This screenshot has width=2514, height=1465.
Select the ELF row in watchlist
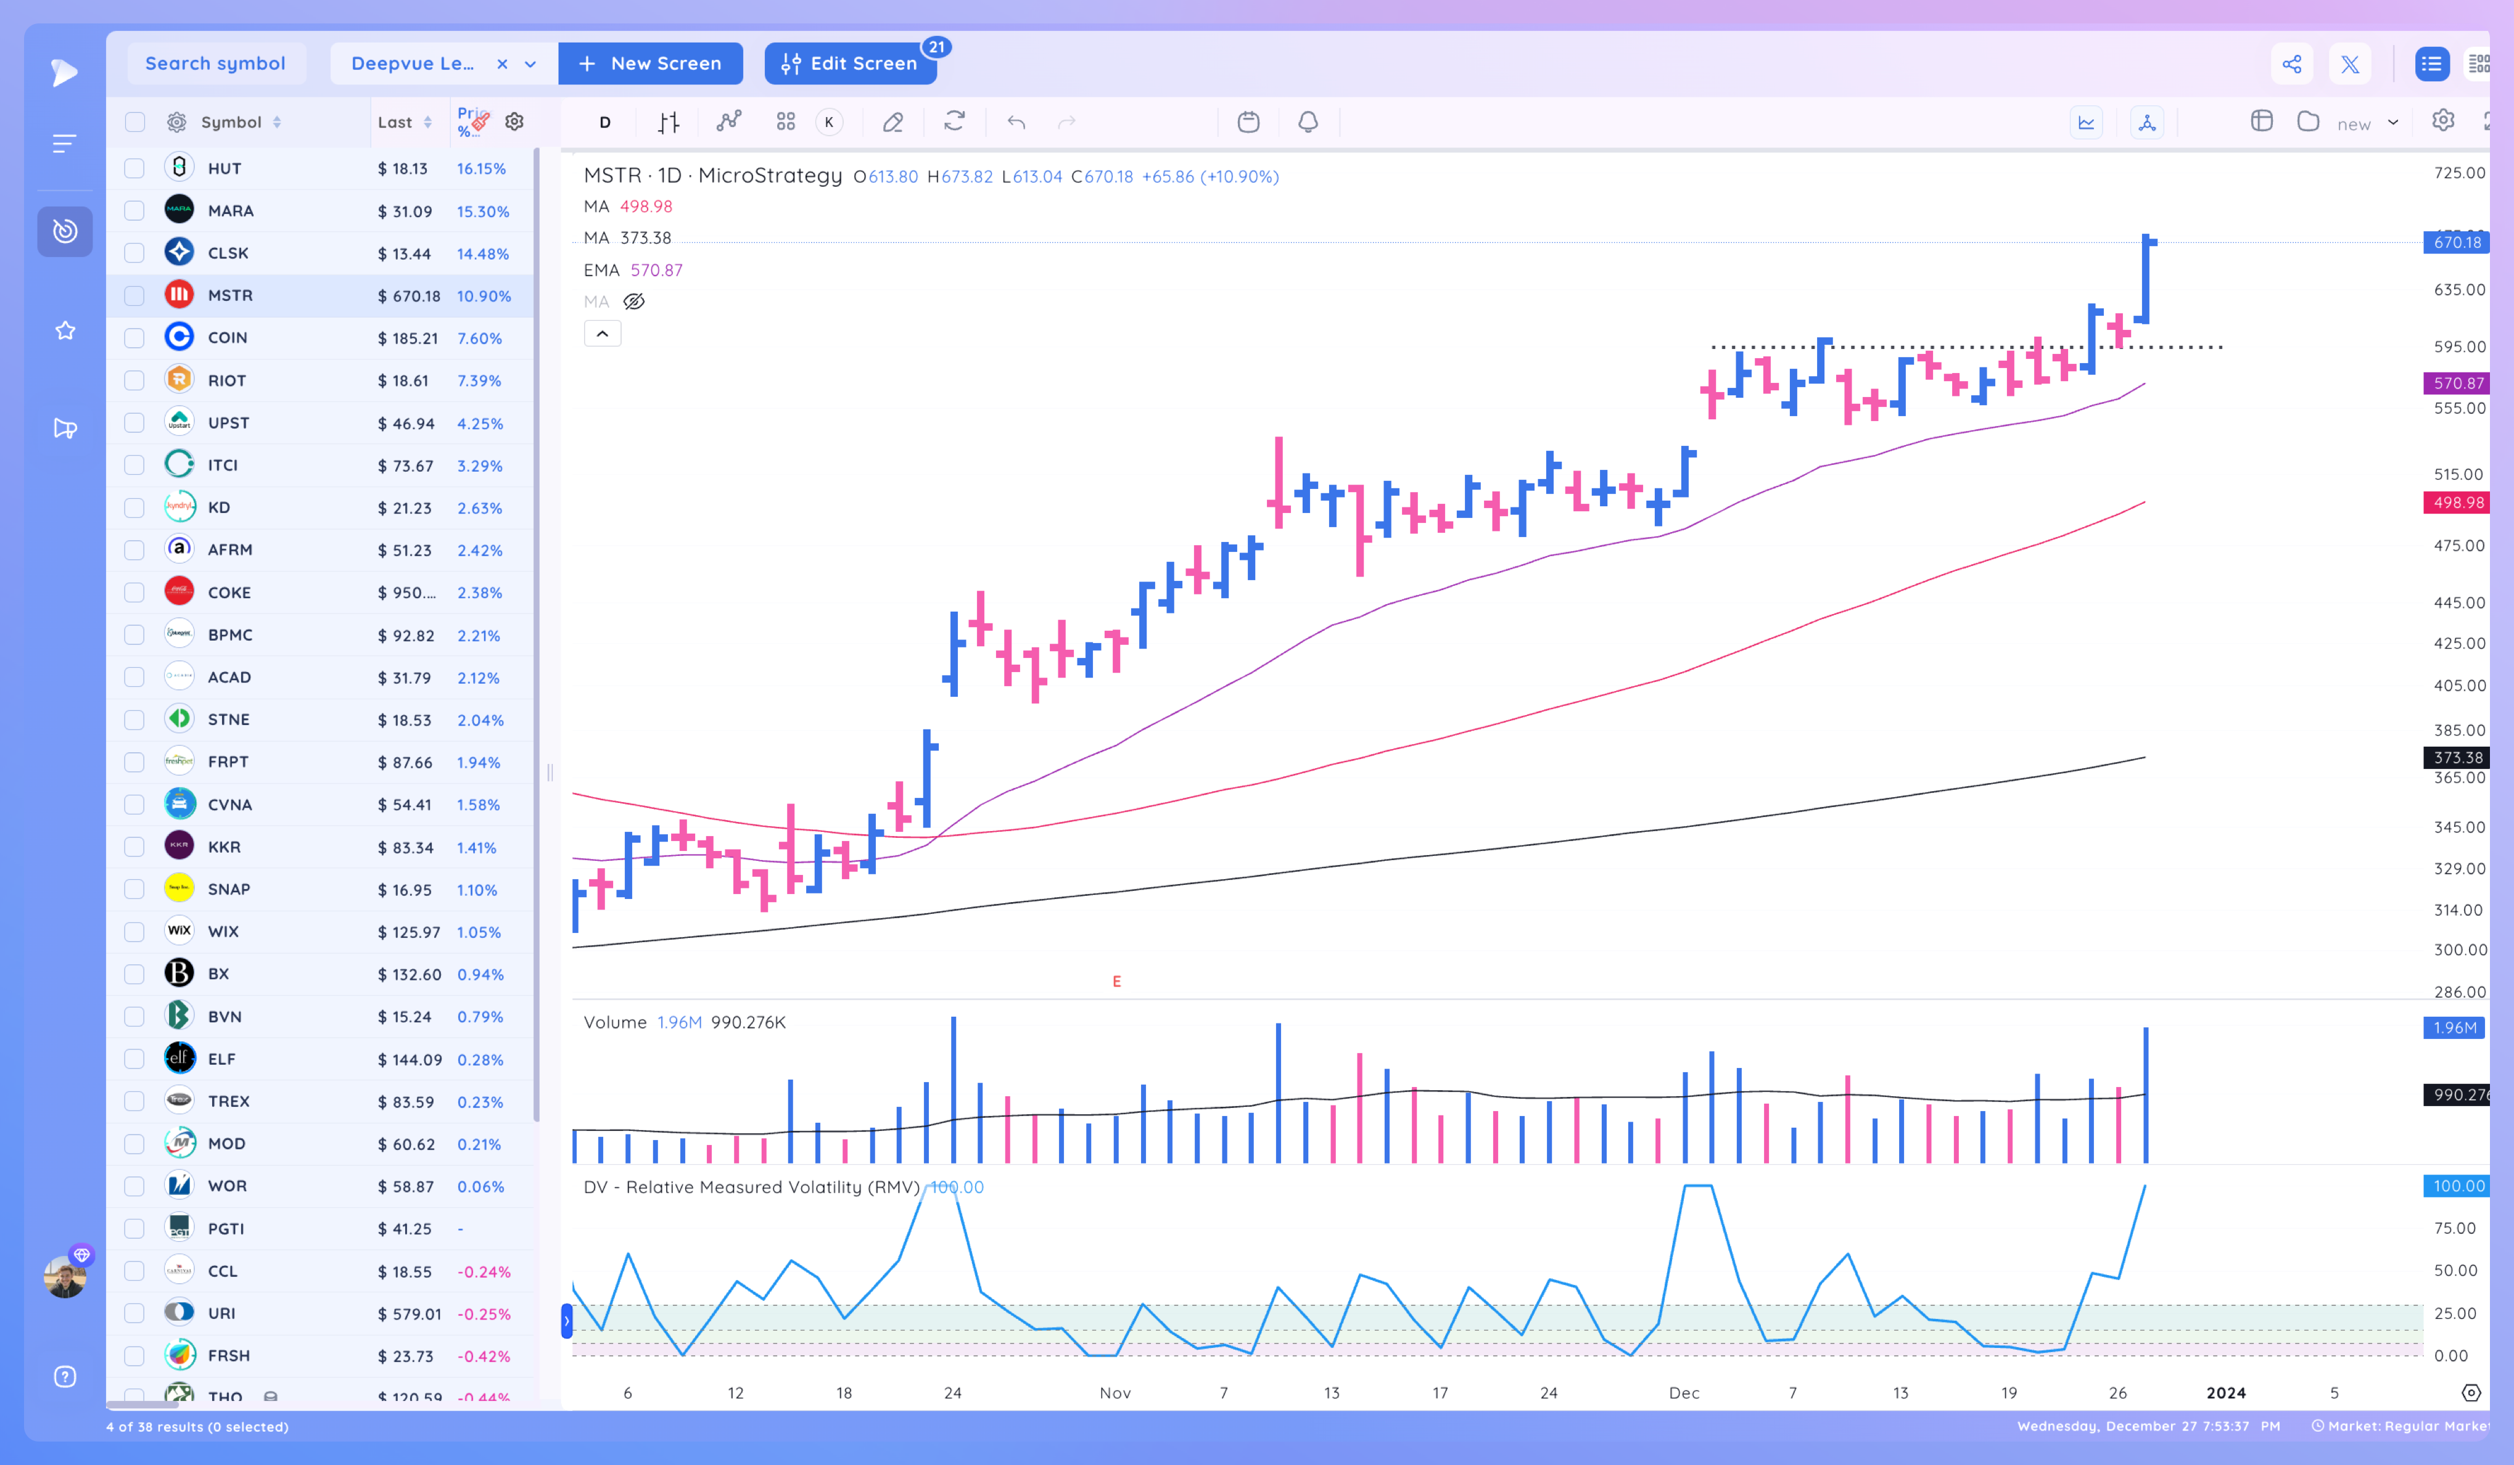point(319,1059)
